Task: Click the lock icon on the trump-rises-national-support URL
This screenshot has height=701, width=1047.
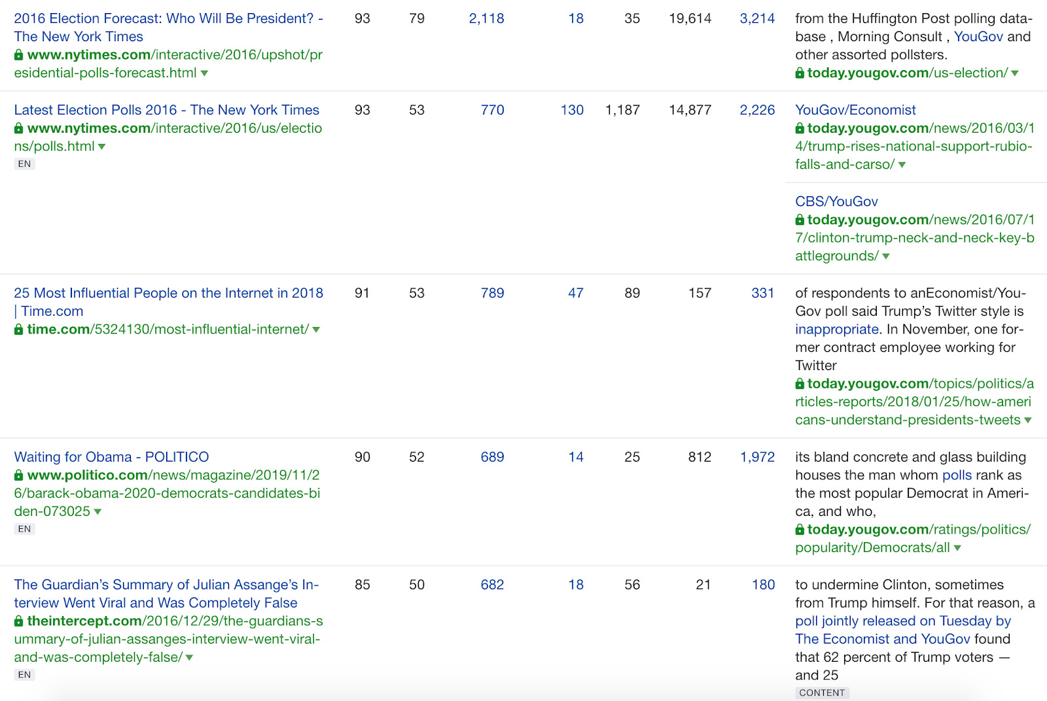Action: [x=800, y=128]
